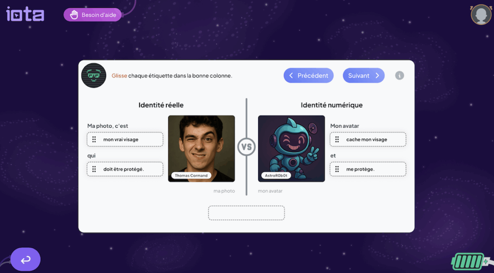Go back with the Précédent button
The width and height of the screenshot is (494, 273).
308,76
